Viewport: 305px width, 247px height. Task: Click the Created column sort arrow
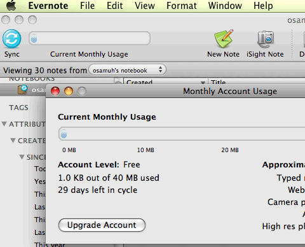[203, 82]
